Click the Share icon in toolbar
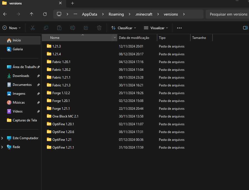The height and width of the screenshot is (190, 249). coord(86,28)
